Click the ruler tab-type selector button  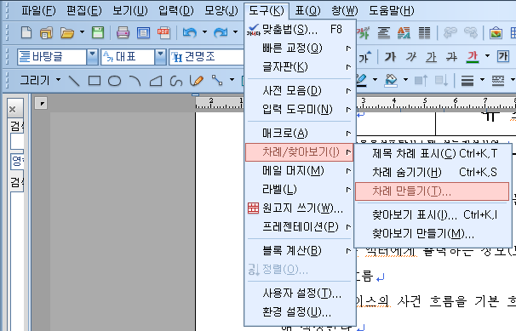click(41, 103)
